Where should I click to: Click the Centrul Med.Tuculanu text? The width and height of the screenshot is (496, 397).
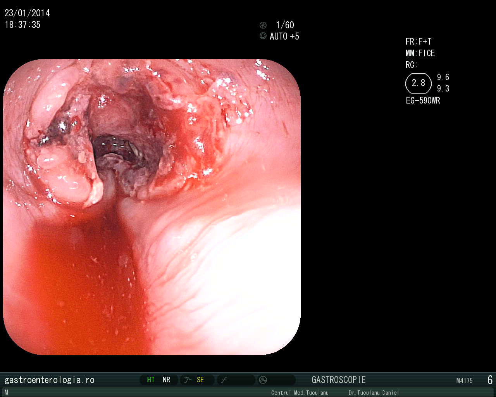[x=300, y=393]
